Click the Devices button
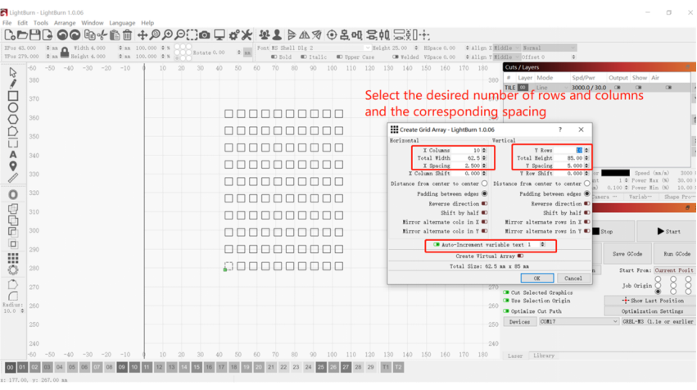The image size is (697, 390). click(519, 321)
